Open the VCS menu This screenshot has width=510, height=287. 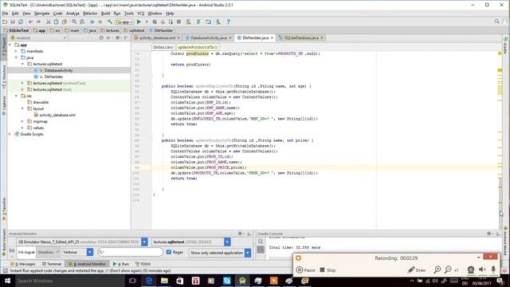[140, 14]
